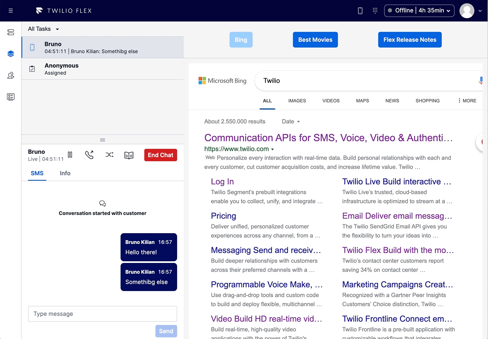This screenshot has width=488, height=339.
Task: Start a voice call using the phone icon
Action: pyautogui.click(x=89, y=155)
